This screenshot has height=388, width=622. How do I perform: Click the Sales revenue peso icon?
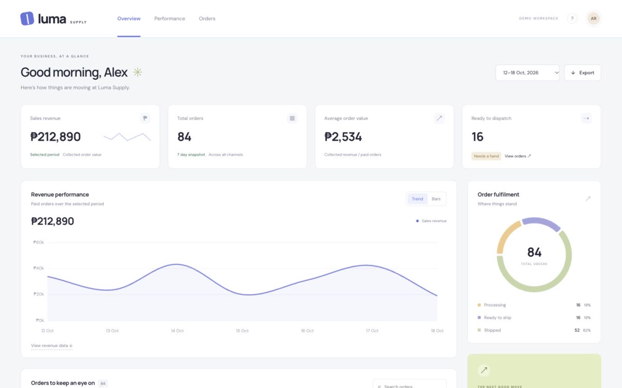(x=145, y=118)
